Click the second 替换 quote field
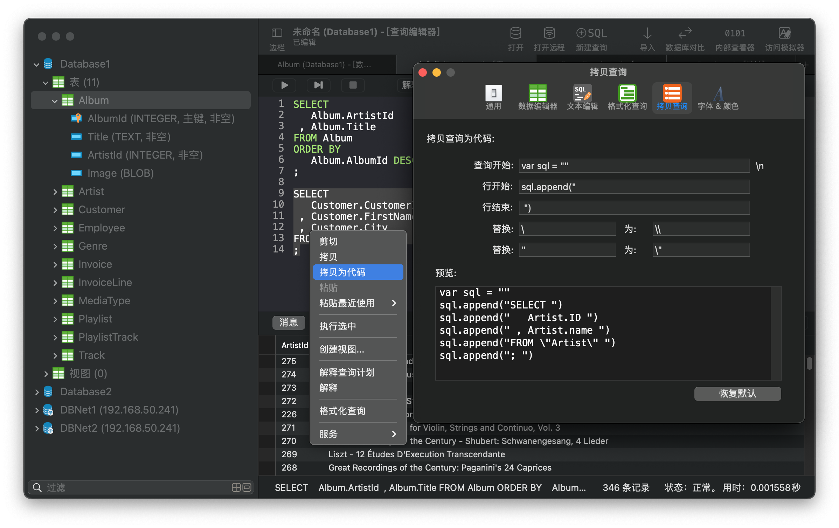This screenshot has height=528, width=839. click(567, 250)
